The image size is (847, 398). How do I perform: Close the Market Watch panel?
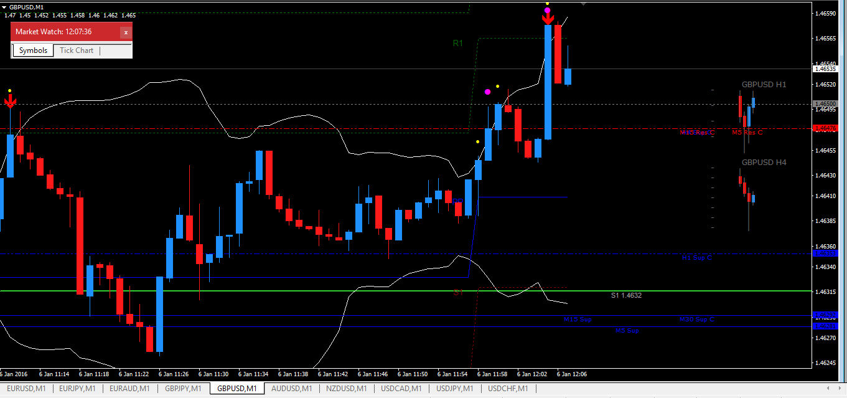126,32
